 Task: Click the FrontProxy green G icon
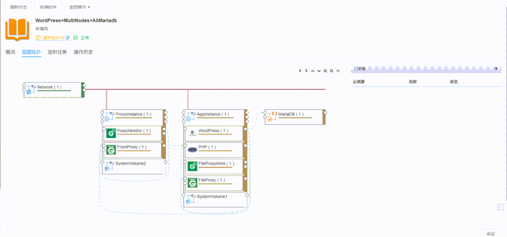click(111, 149)
